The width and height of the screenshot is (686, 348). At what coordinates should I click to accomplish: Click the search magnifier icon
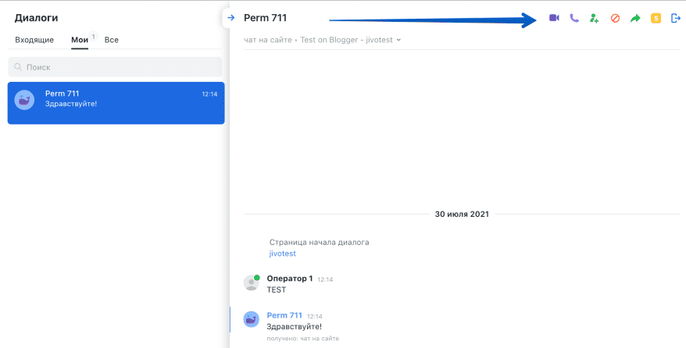[x=18, y=67]
